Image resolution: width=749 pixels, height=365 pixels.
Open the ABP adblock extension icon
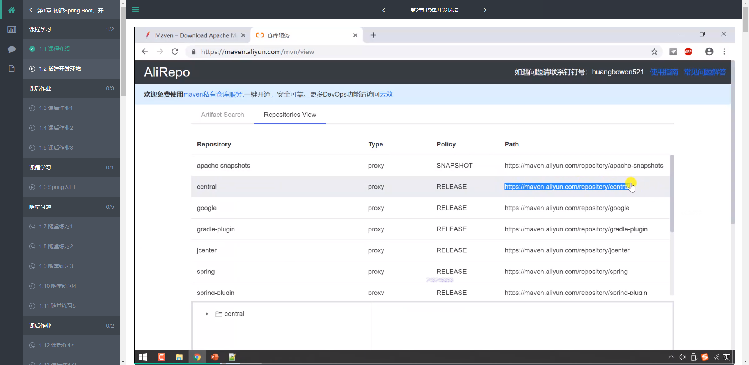pos(689,51)
